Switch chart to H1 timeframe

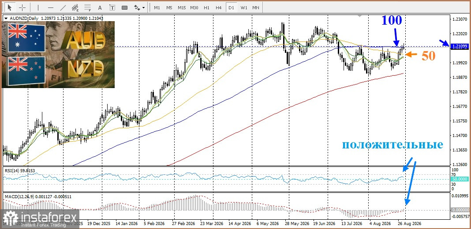206,7
